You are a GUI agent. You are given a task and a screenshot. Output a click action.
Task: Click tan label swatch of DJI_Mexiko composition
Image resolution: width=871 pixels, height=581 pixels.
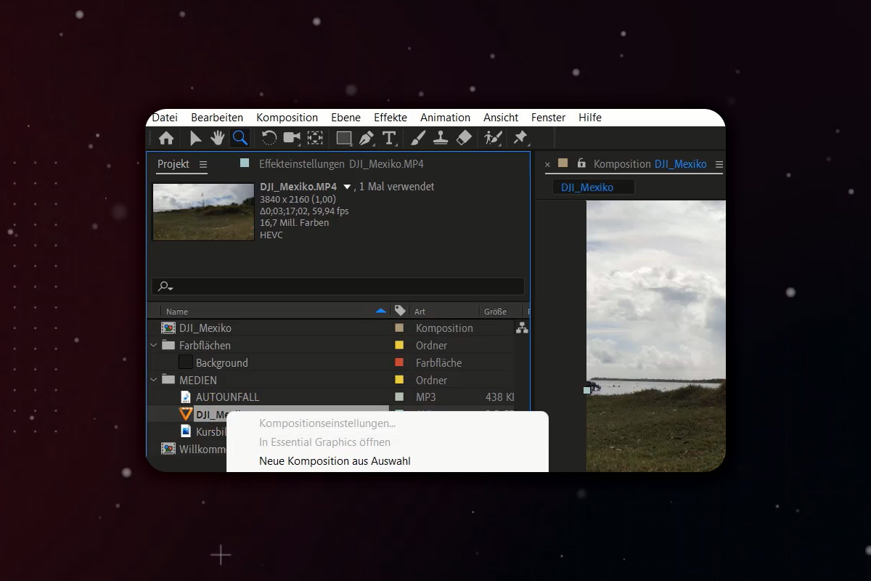point(399,328)
